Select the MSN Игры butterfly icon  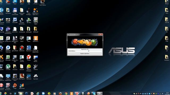tap(22, 86)
